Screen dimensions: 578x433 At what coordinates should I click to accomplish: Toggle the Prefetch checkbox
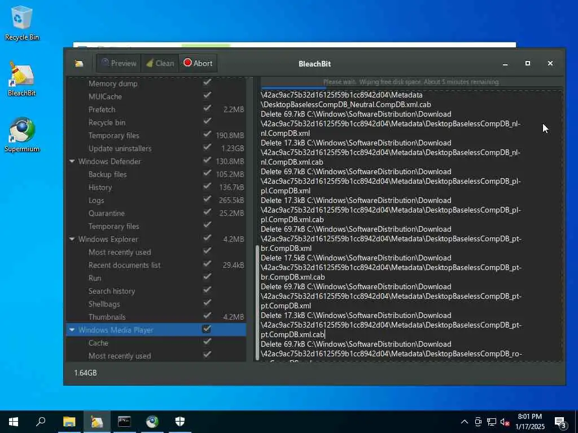(207, 108)
